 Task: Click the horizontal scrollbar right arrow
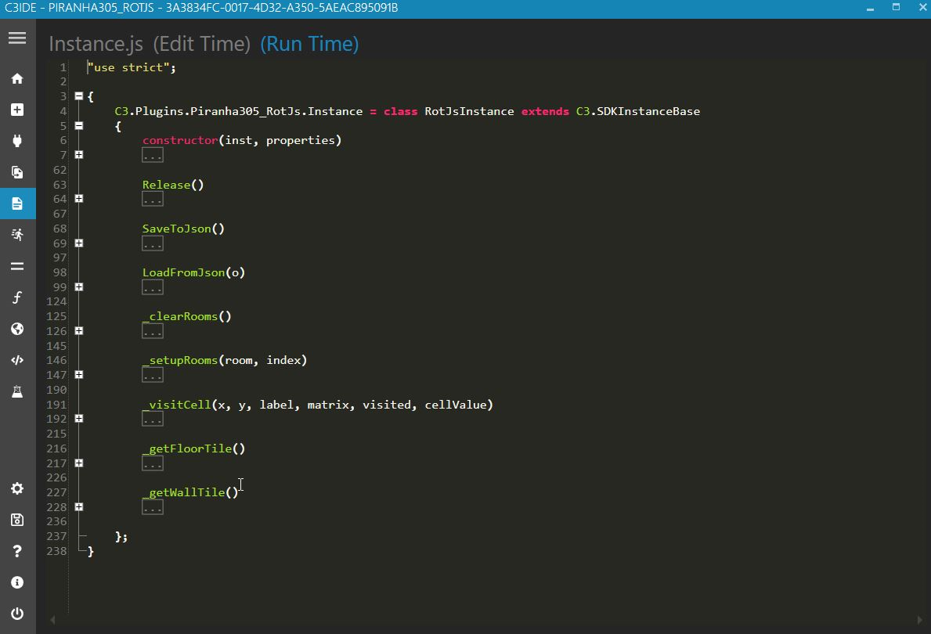[920, 620]
